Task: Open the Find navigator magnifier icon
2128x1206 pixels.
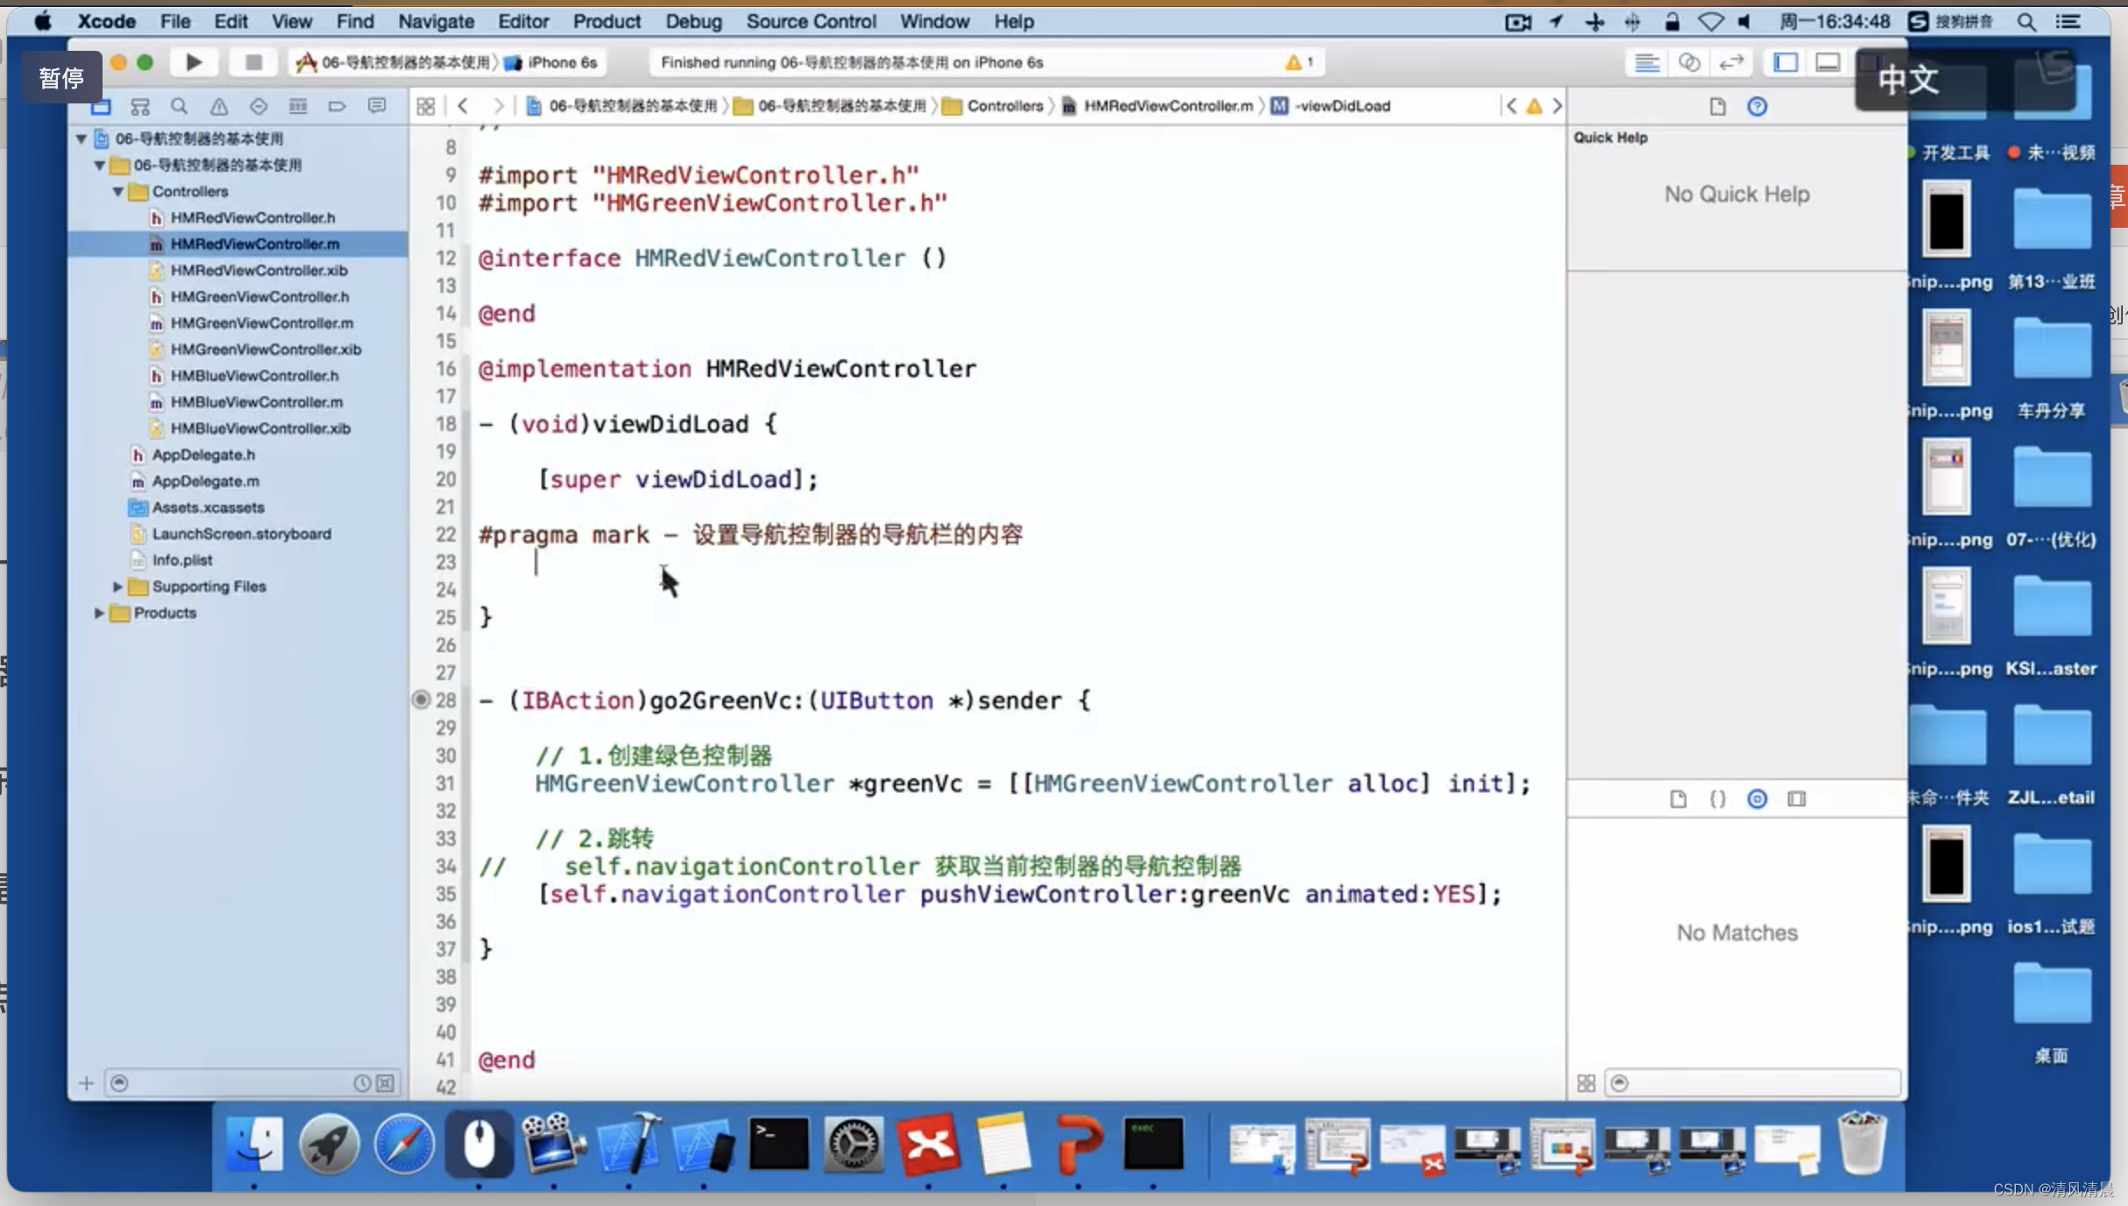Action: click(x=179, y=106)
